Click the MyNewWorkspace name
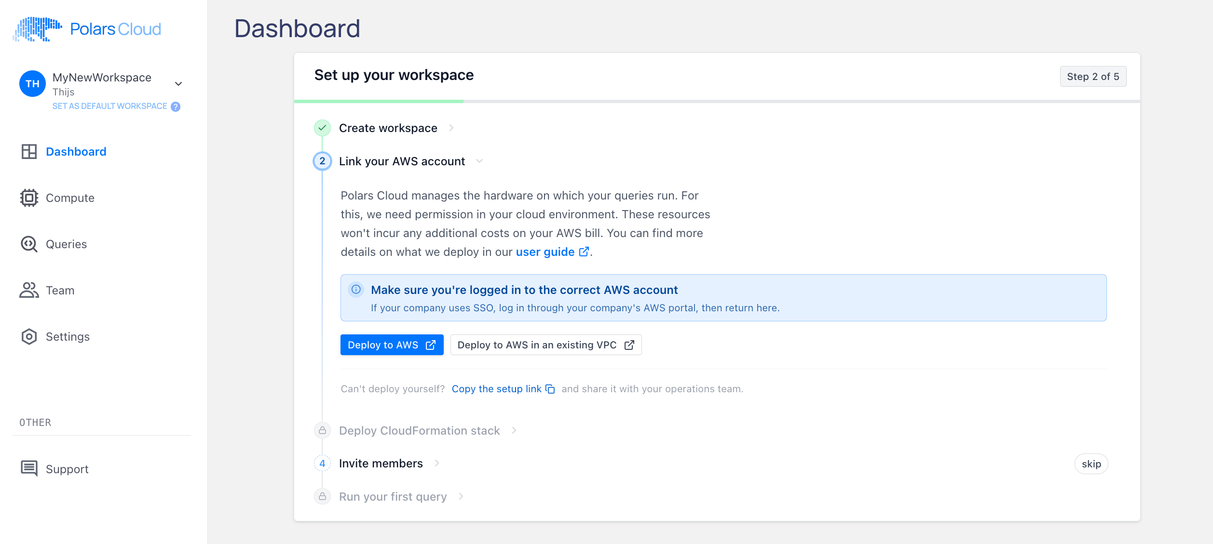Screen dimensions: 1213x544 [102, 78]
